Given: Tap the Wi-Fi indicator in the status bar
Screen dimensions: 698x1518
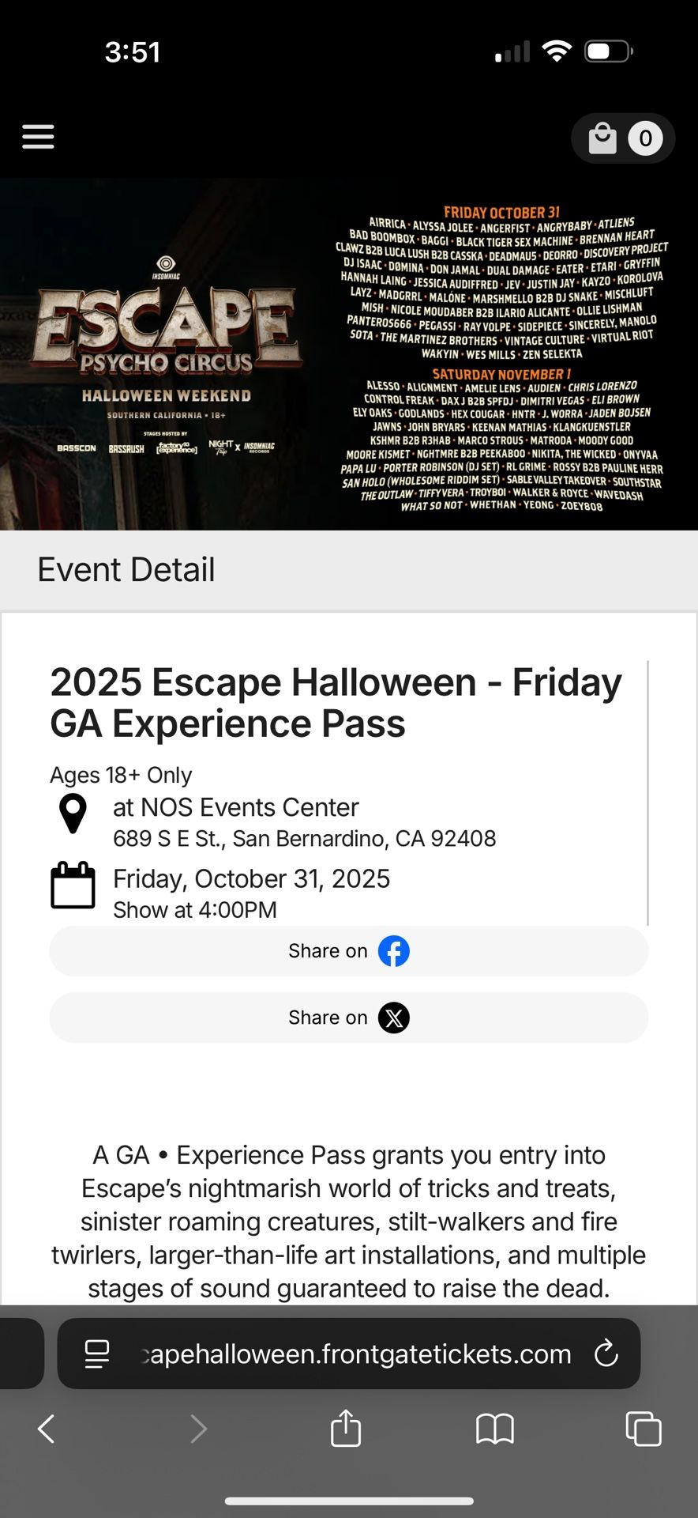Looking at the screenshot, I should click(557, 51).
